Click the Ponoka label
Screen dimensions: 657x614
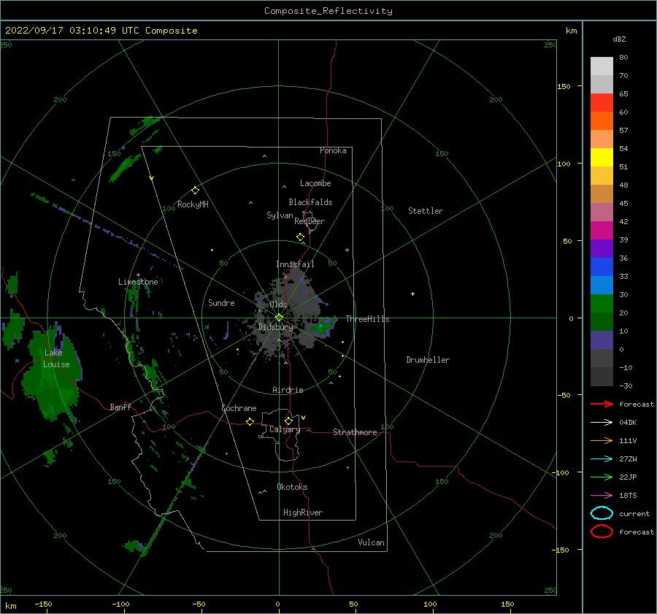(x=333, y=150)
